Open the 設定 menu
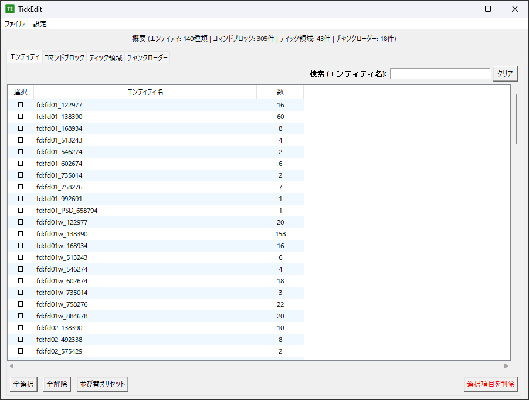This screenshot has height=400, width=529. click(40, 24)
